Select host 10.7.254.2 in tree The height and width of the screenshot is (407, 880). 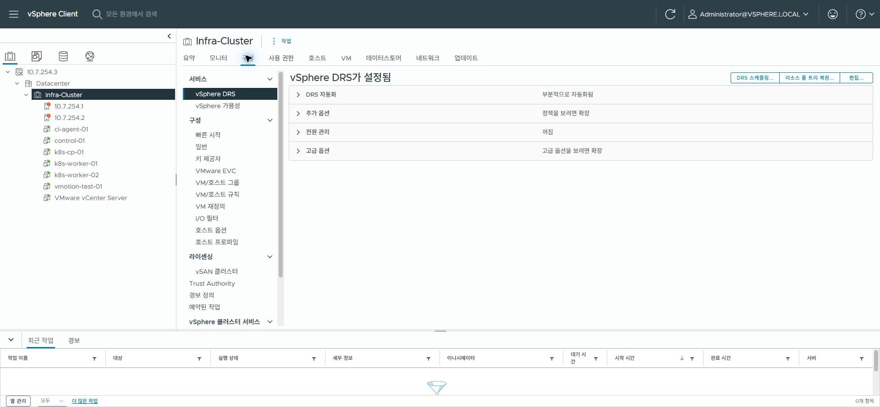(69, 118)
